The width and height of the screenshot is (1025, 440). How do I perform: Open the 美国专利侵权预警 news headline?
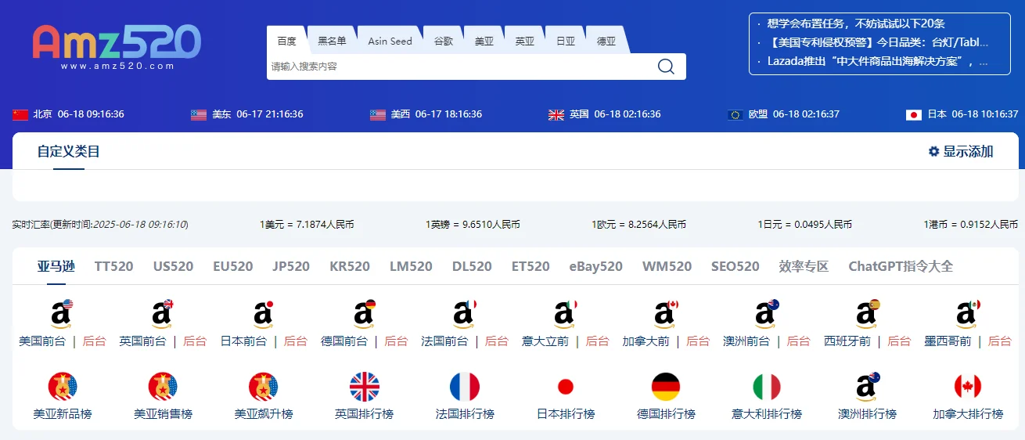click(878, 42)
